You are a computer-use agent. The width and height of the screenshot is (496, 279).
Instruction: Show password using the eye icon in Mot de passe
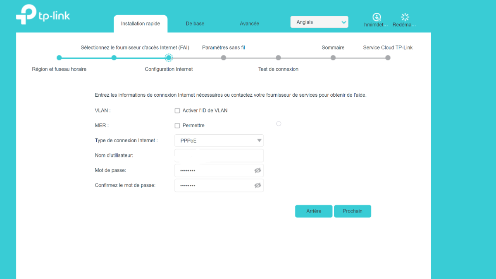[258, 170]
